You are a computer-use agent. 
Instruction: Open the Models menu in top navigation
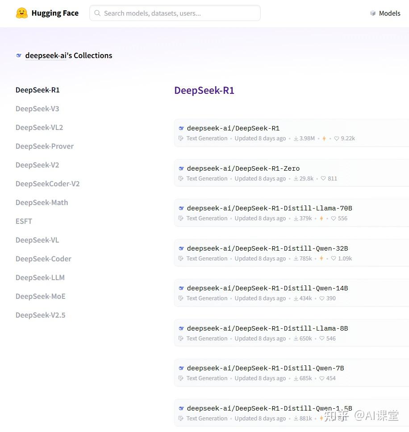pyautogui.click(x=389, y=13)
